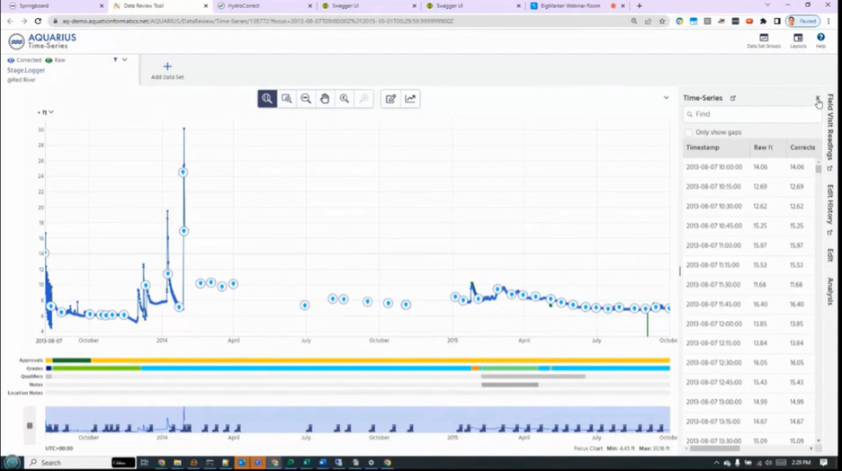842x471 pixels.
Task: Open the Layouts icon
Action: (798, 40)
